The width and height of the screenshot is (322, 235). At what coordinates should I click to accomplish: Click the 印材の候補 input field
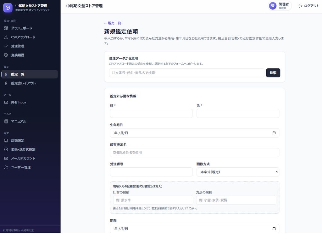[x=153, y=200]
